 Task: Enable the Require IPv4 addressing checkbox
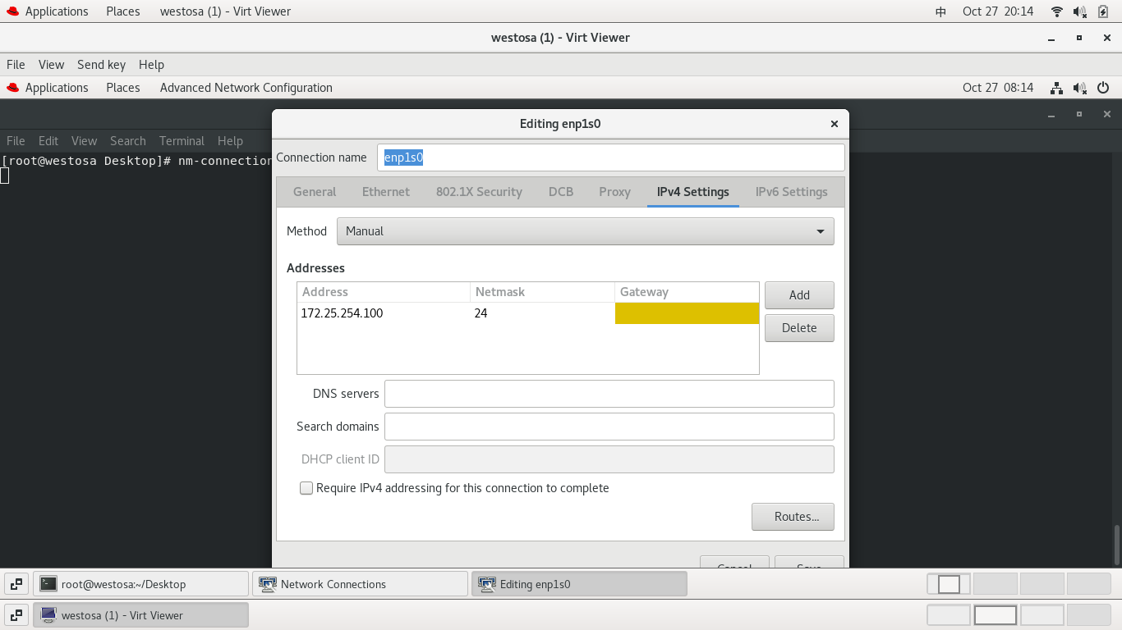(x=306, y=488)
